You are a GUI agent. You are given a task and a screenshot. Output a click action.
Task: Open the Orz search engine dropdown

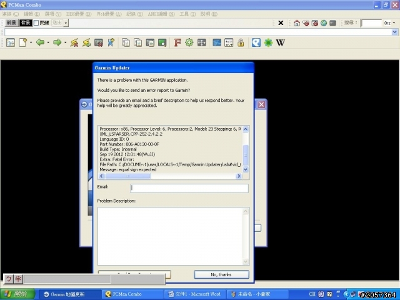point(394,23)
